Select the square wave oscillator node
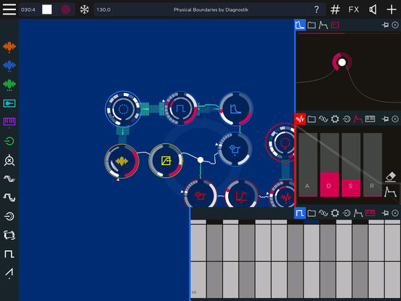Image resolution: width=401 pixels, height=301 pixels. [181, 109]
